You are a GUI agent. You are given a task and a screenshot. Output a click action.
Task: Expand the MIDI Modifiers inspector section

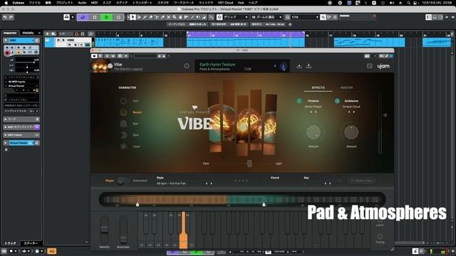(21, 127)
